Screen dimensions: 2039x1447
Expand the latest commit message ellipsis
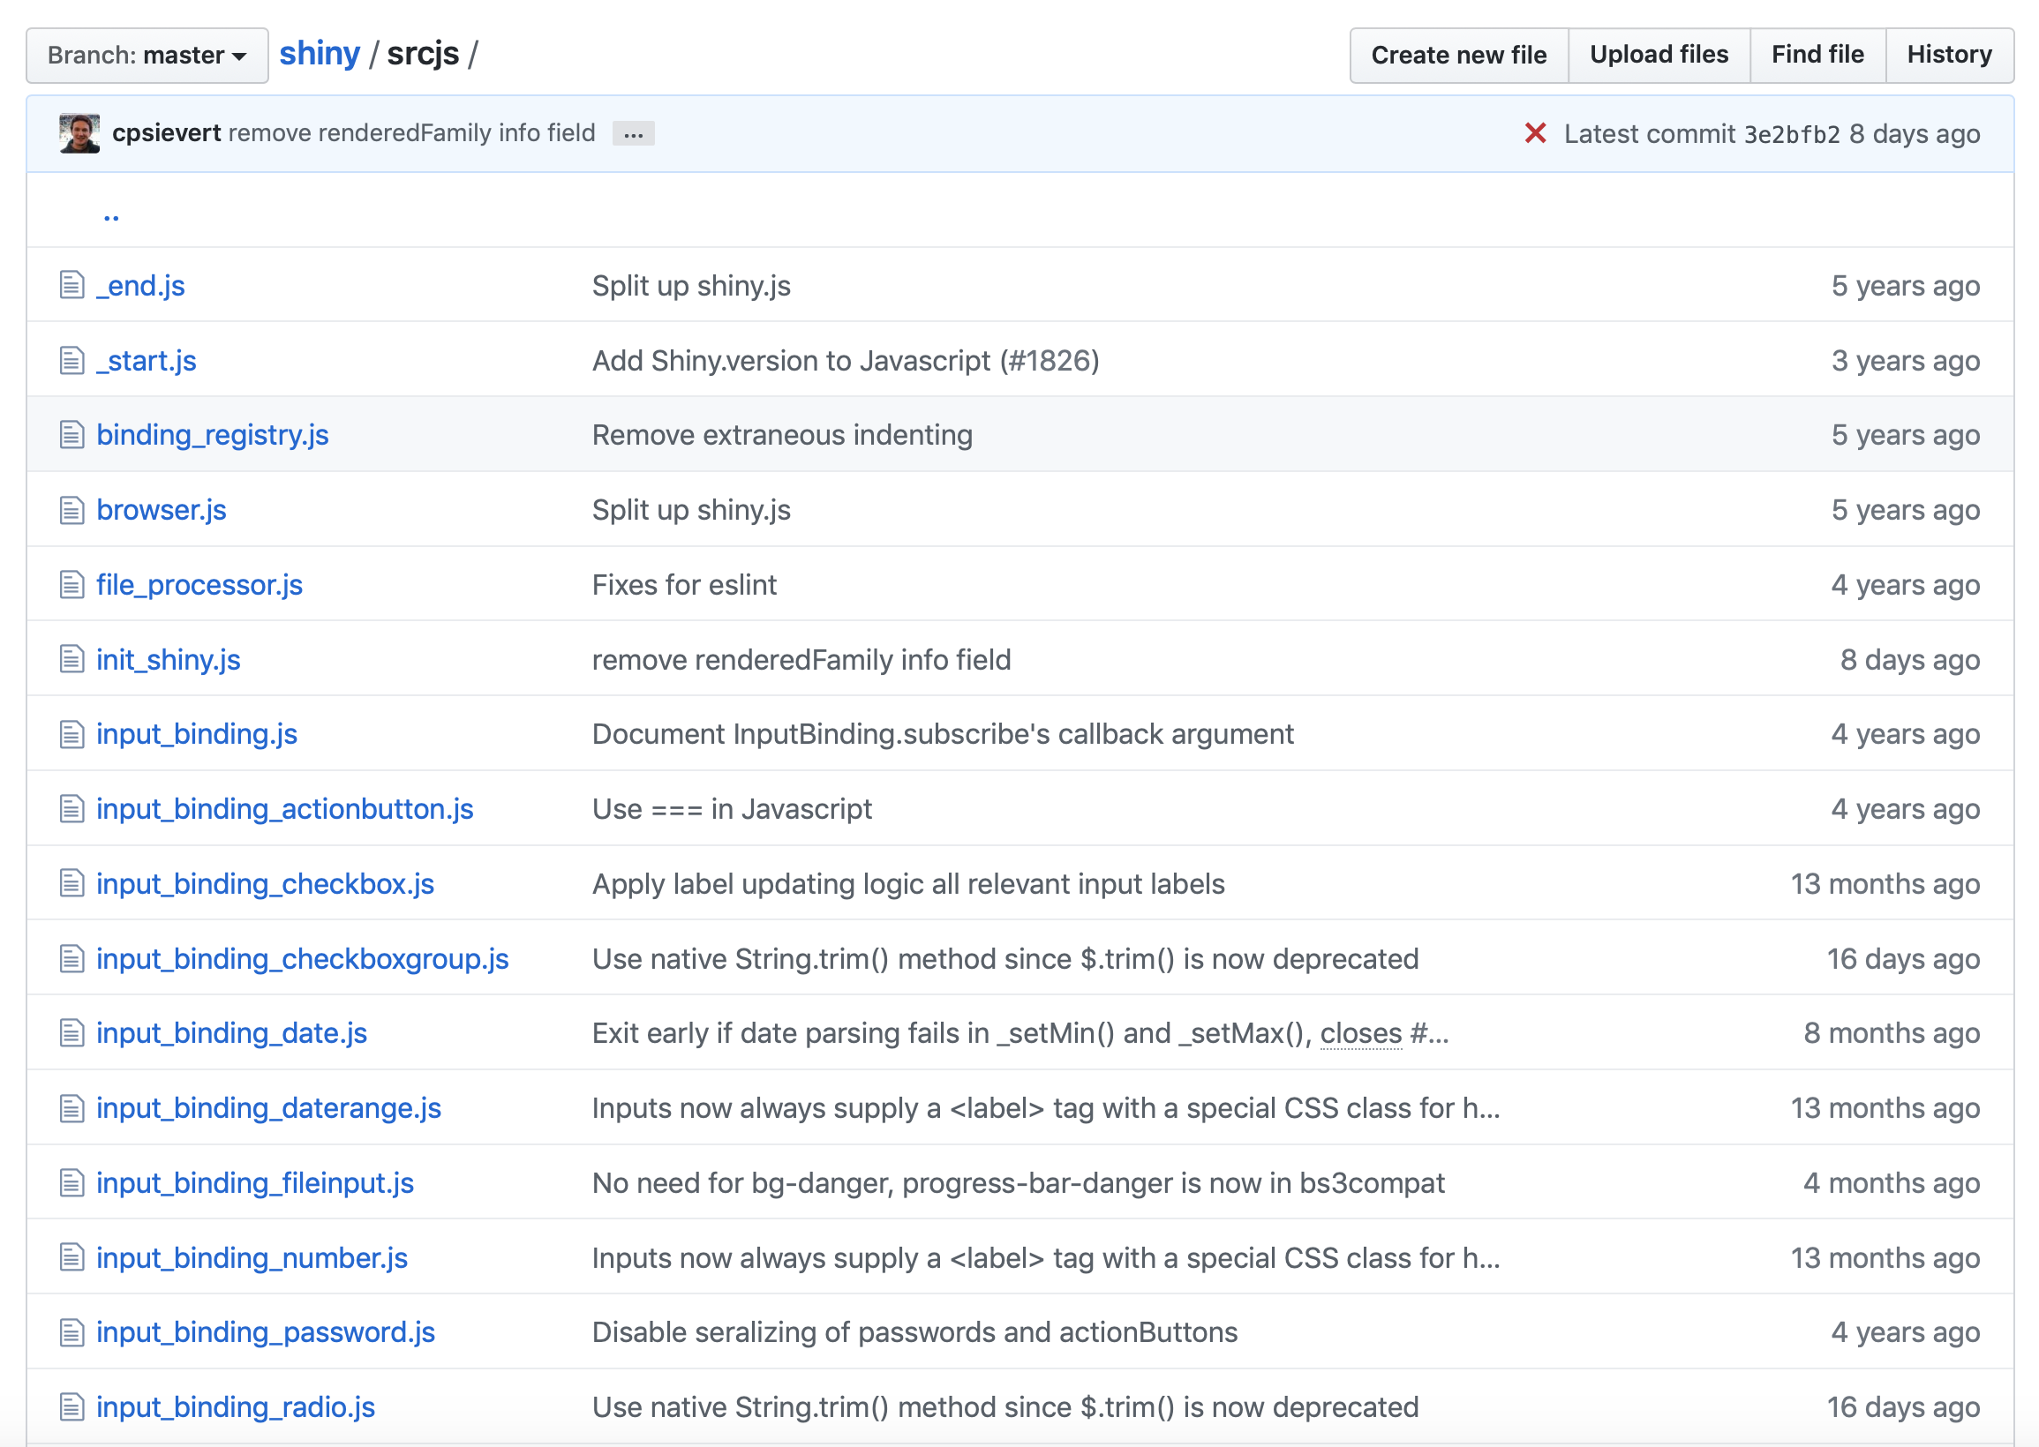(633, 130)
